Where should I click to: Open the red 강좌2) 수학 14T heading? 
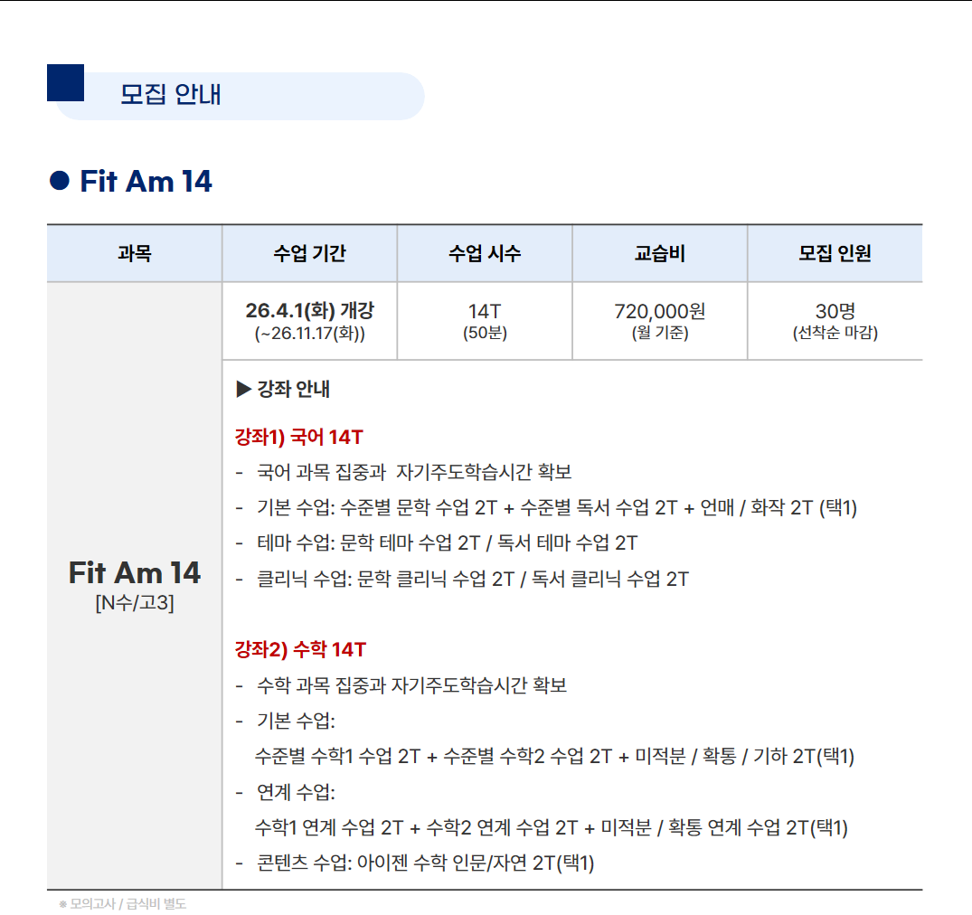[x=300, y=650]
